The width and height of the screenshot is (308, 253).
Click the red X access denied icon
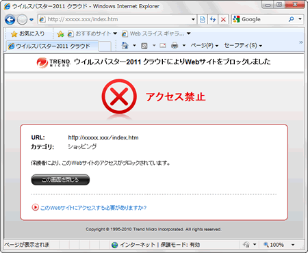pos(119,96)
